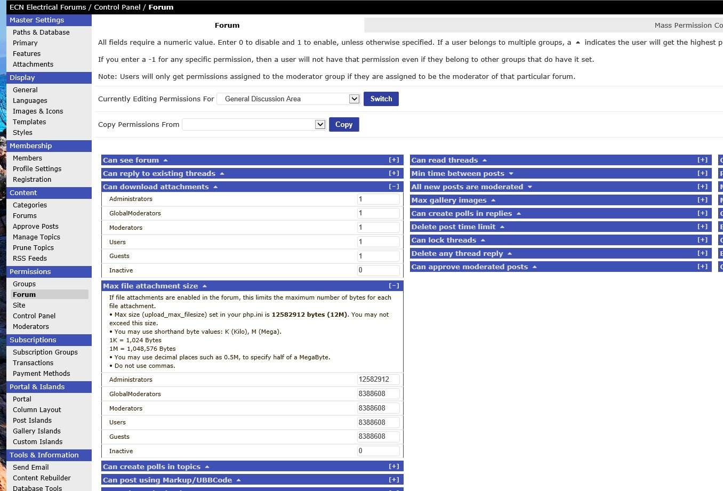Edit Inactive download attachments value field
Viewport: 723px width, 491px height.
379,270
